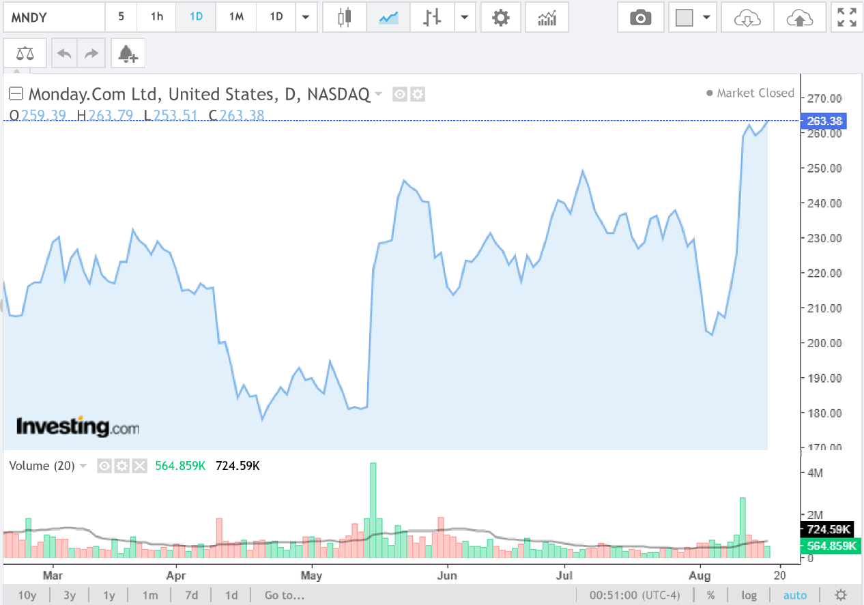Save the chart via cloud upload
The image size is (864, 605).
[x=800, y=17]
